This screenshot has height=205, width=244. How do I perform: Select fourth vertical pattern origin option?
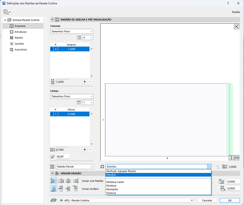click(x=75, y=188)
